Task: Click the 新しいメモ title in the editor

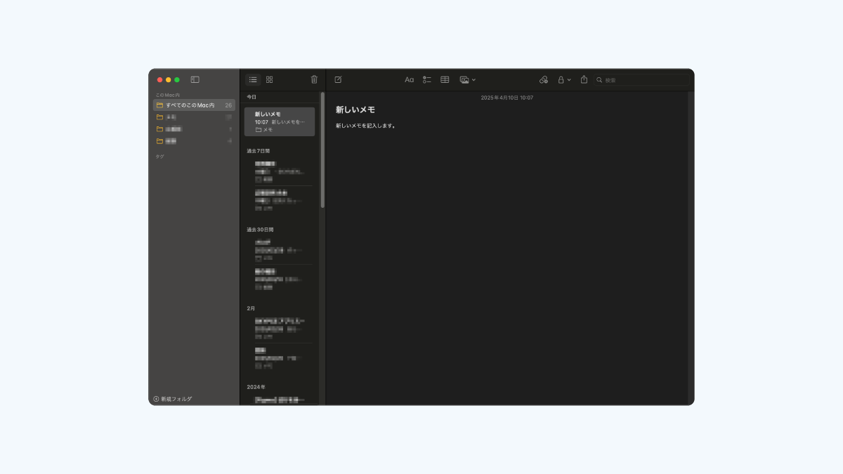Action: [355, 110]
